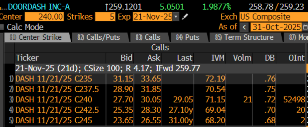308x127 pixels.
Task: Click the C237.5 delta value .75
Action: click(x=270, y=89)
